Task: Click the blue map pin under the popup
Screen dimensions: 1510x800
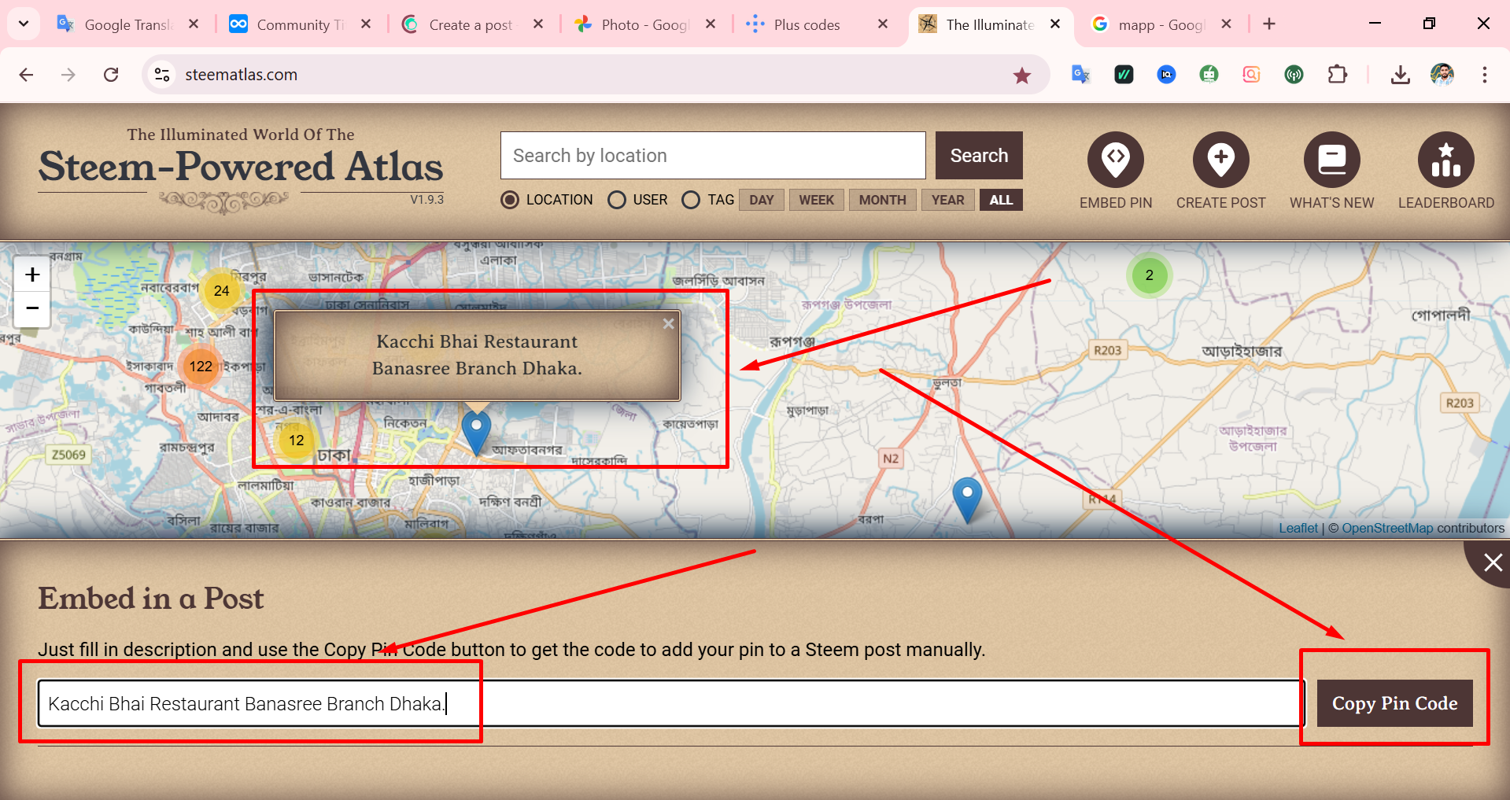Action: click(x=476, y=432)
